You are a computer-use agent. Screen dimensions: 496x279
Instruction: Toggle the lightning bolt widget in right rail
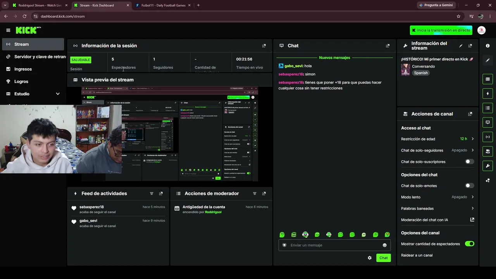click(487, 93)
